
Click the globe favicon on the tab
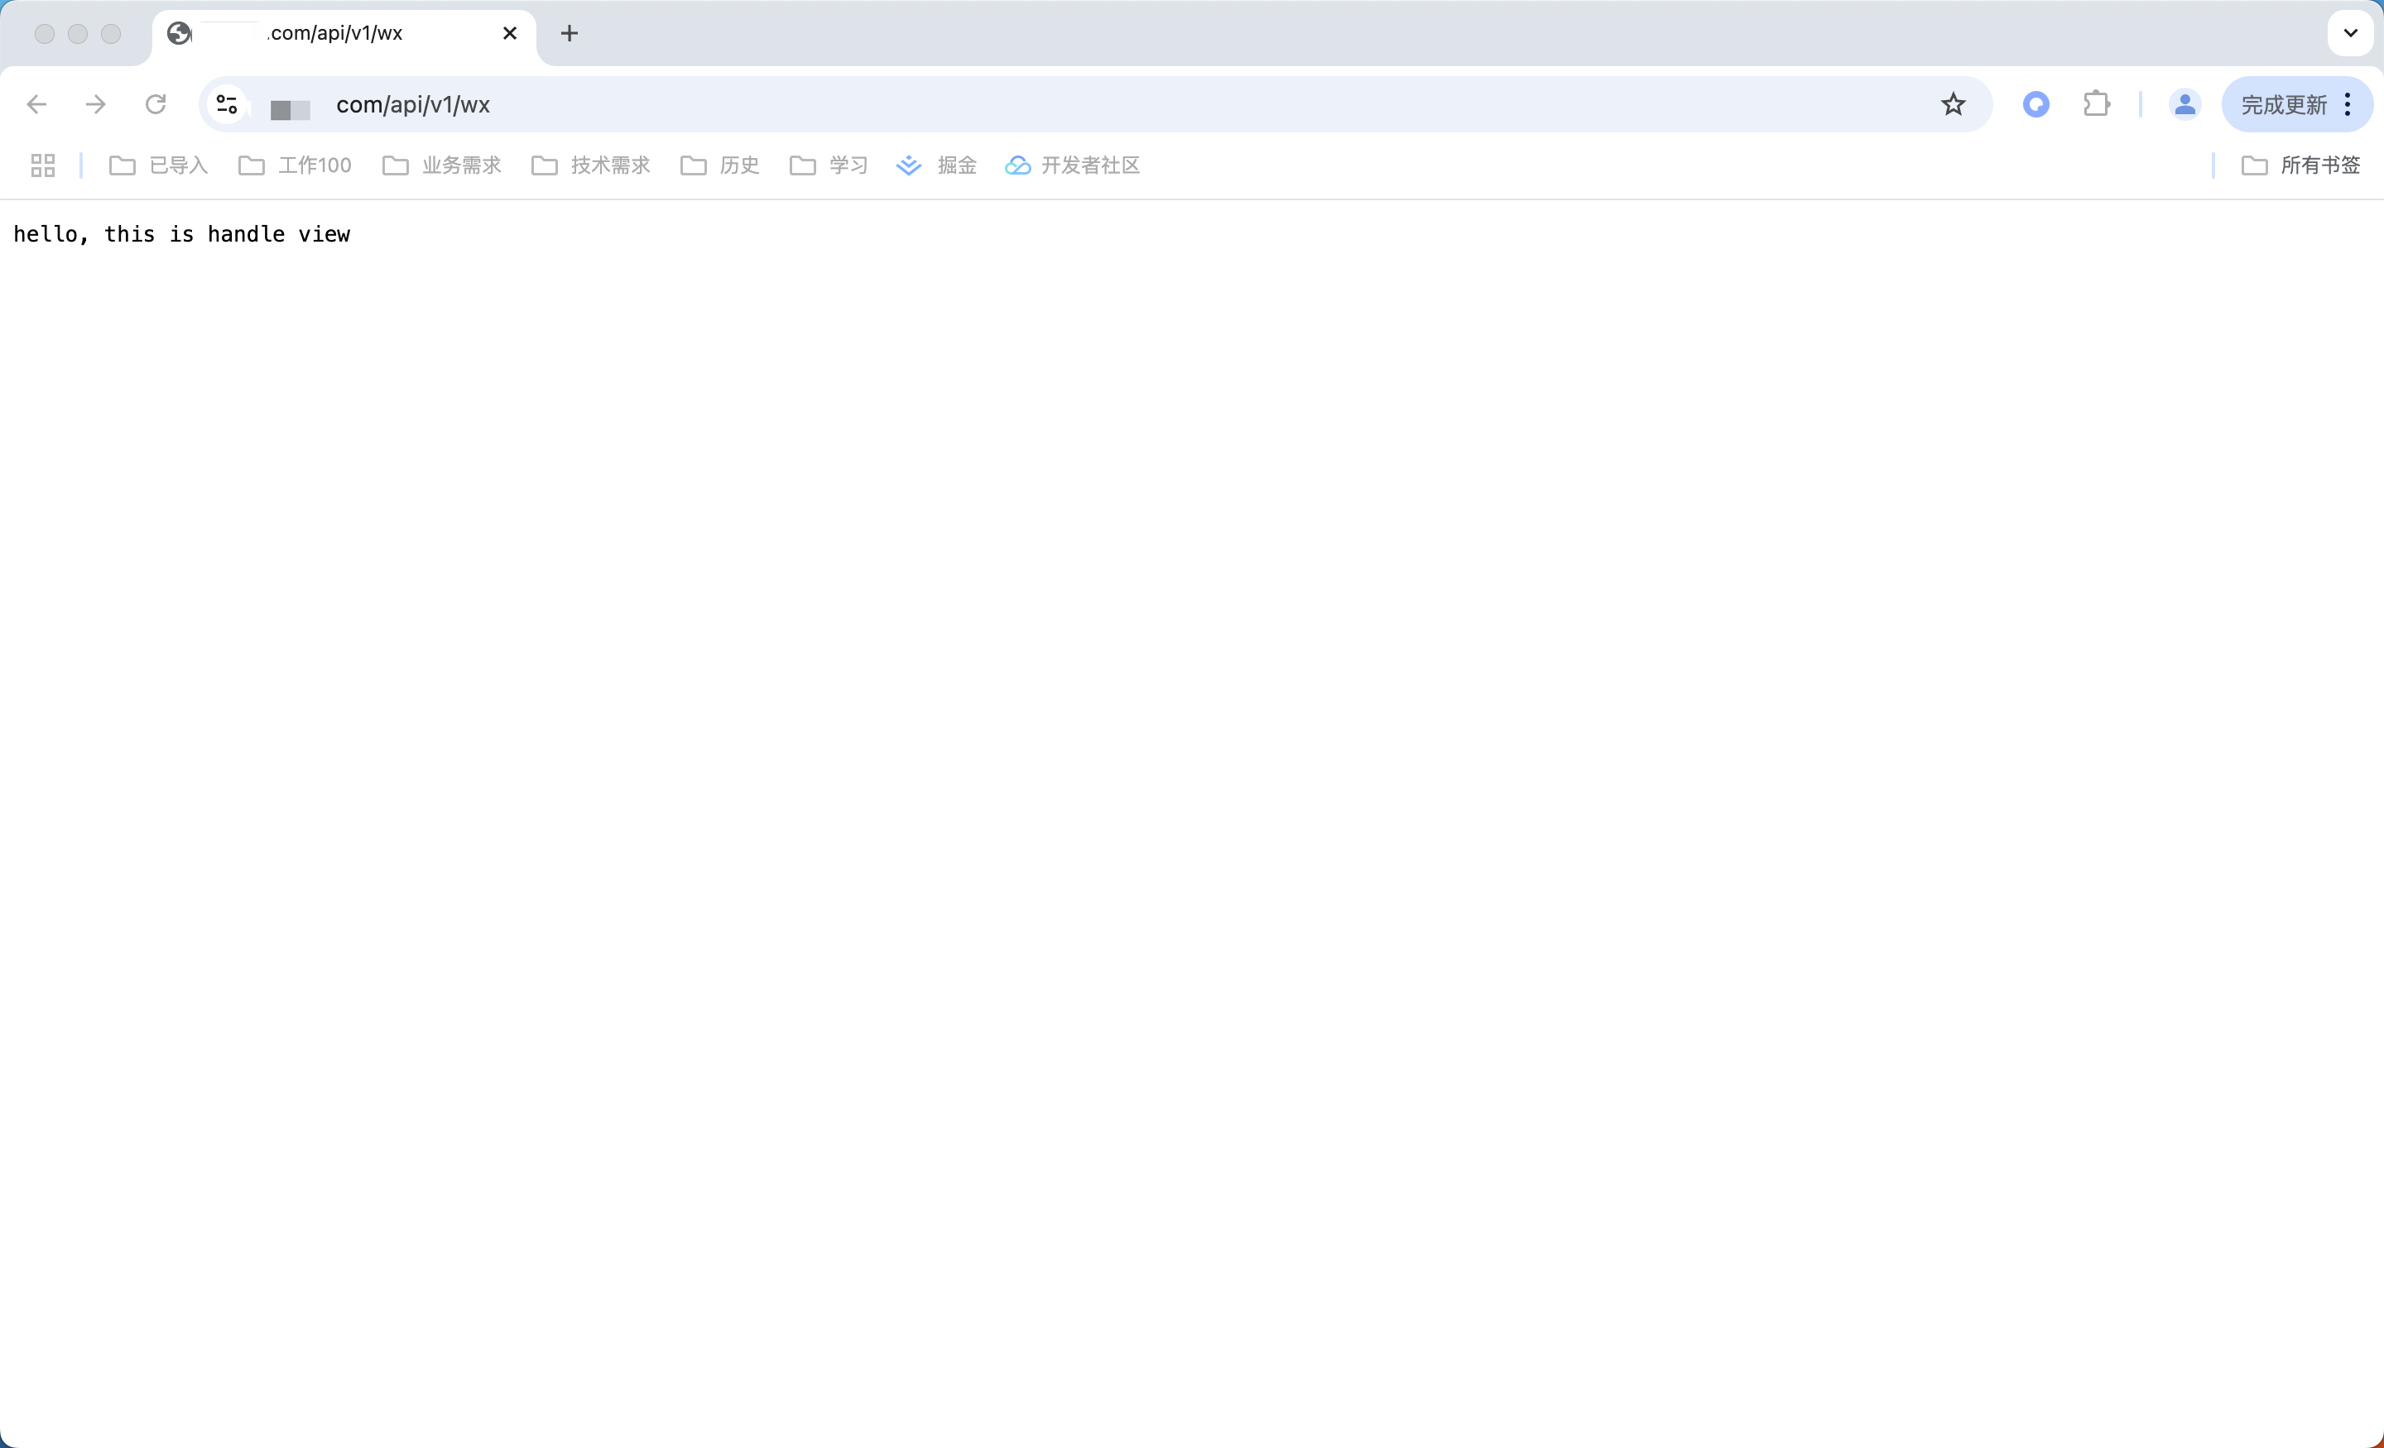coord(179,34)
